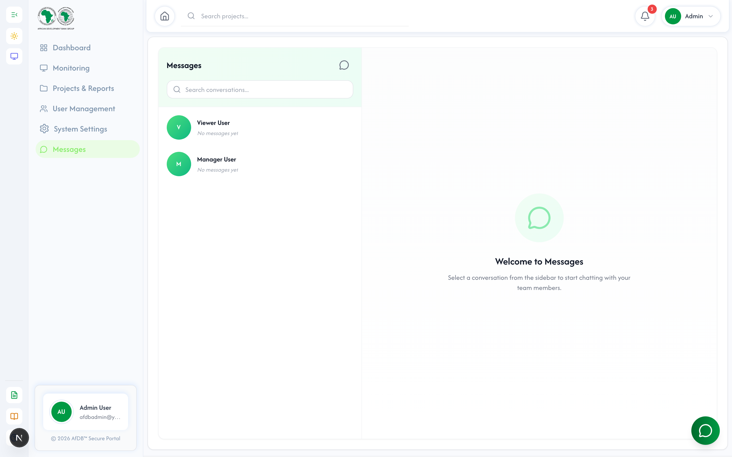Start new conversation with chat bubble icon
The image size is (732, 457).
(344, 65)
